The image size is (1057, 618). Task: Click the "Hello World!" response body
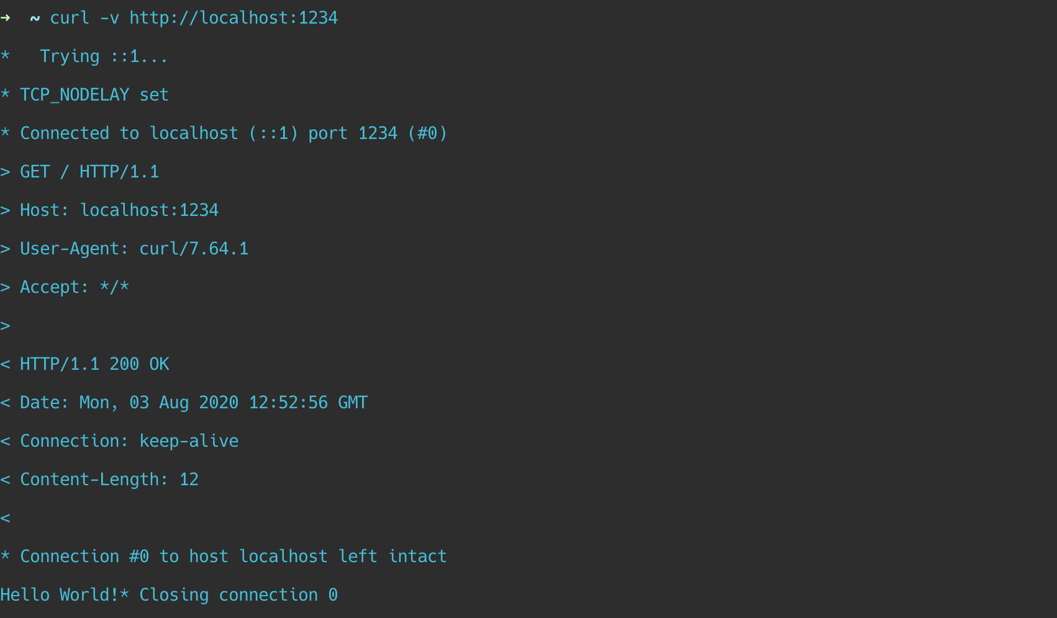[59, 595]
